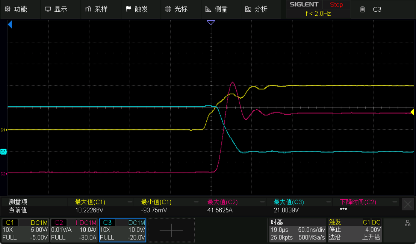
Task: Click the yellow trigger level marker on right edge
Action: [x=412, y=112]
